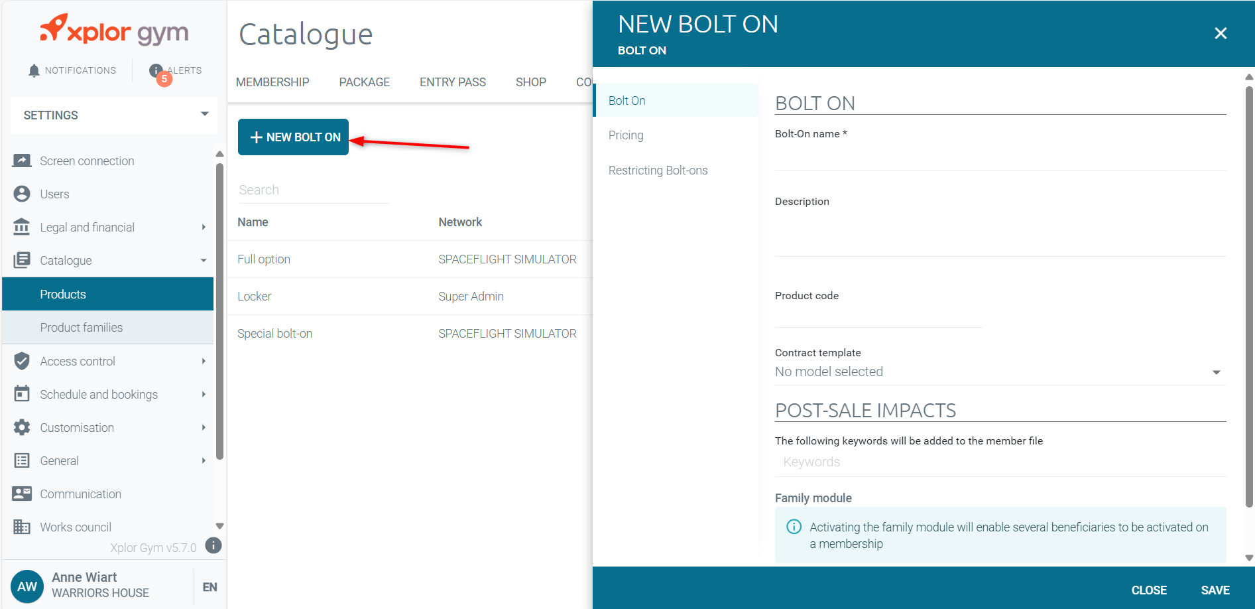This screenshot has height=609, width=1255.
Task: Expand Schedule and bookings submenu
Action: pyautogui.click(x=204, y=394)
